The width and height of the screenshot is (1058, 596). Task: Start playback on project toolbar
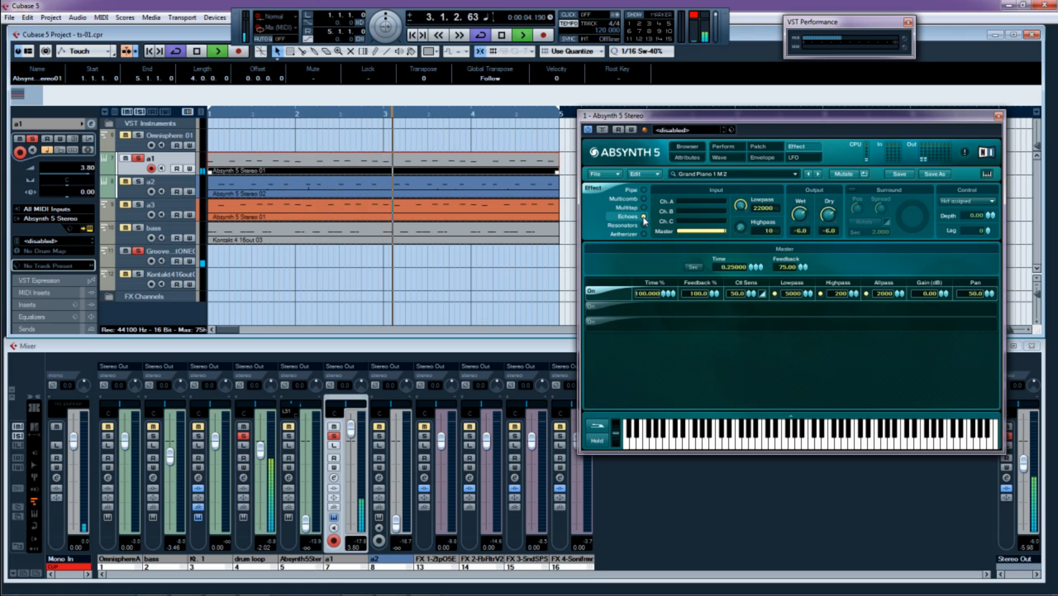pyautogui.click(x=218, y=51)
